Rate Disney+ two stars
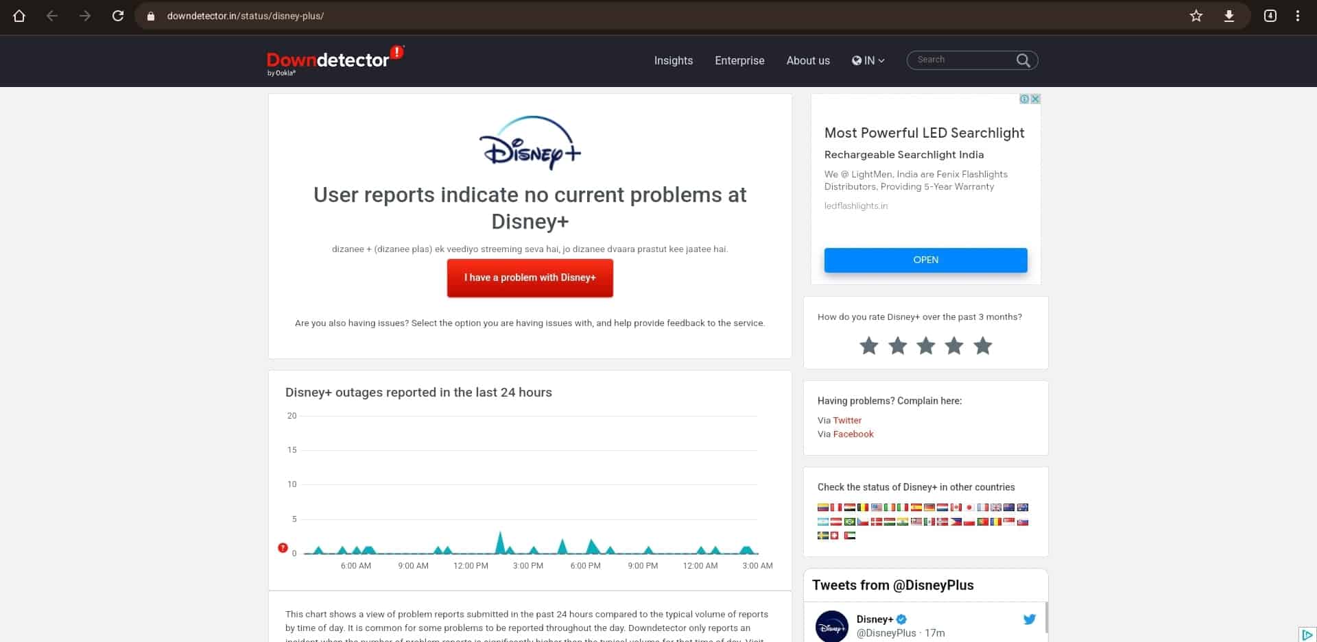 click(x=897, y=346)
